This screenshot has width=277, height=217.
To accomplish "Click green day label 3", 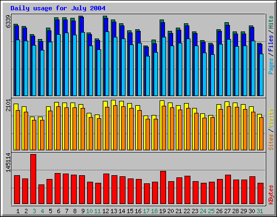I will [34, 211].
